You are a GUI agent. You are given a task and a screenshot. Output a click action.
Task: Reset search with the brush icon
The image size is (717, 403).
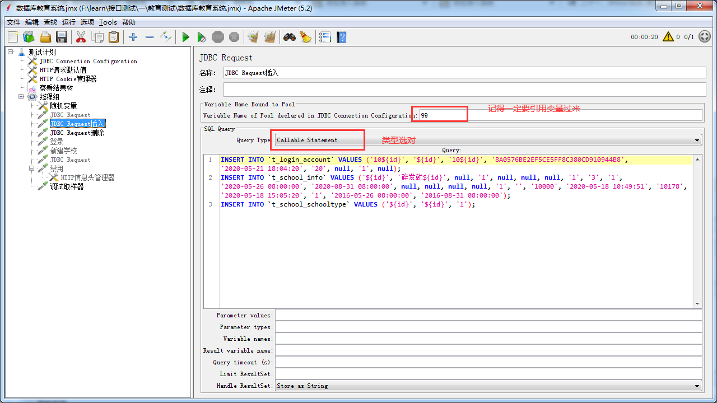305,37
